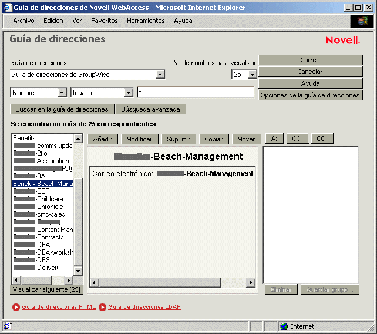The height and width of the screenshot is (334, 377).
Task: Expand the Igual a operator dropdown
Action: 129,93
